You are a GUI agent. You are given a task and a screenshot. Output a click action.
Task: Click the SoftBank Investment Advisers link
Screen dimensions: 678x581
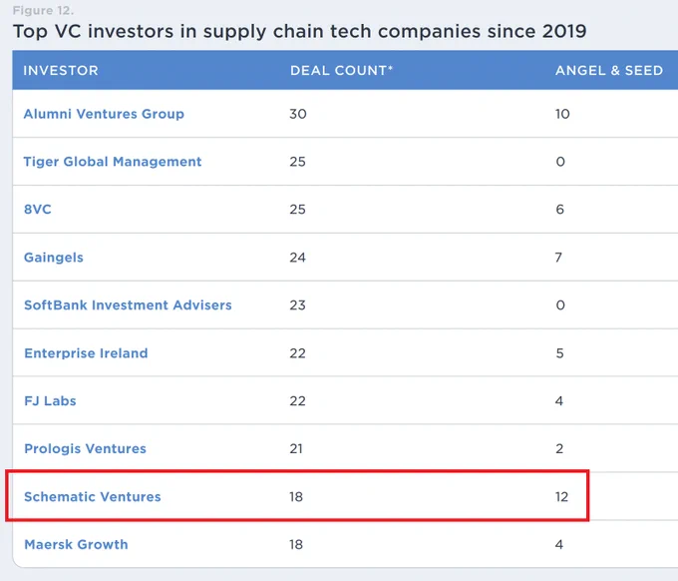pos(128,305)
